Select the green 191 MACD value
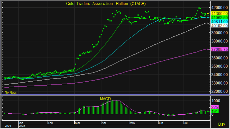Screen dimensions: 230x129 click(x=215, y=111)
